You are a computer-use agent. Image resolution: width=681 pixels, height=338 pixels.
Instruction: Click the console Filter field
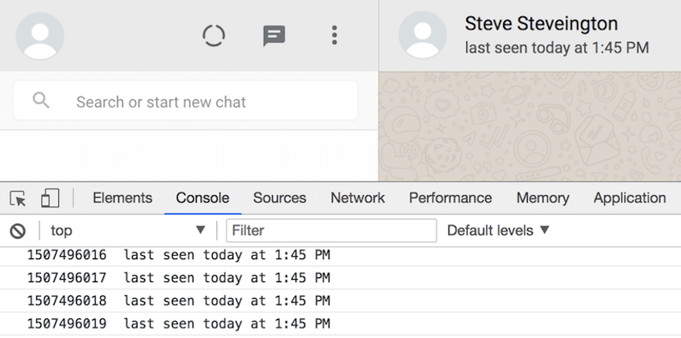pyautogui.click(x=331, y=231)
